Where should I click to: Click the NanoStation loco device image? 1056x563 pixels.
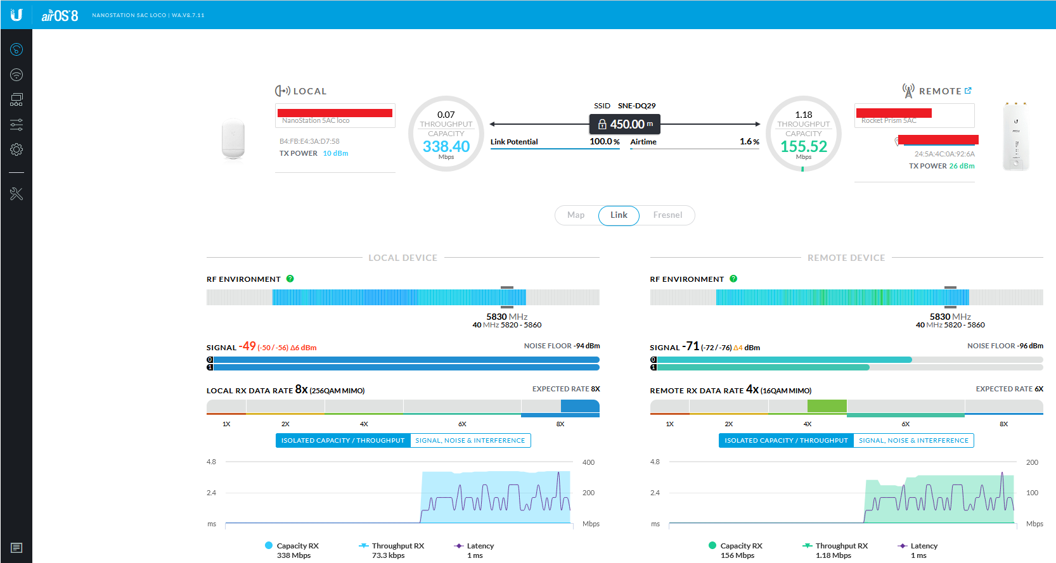(x=233, y=138)
